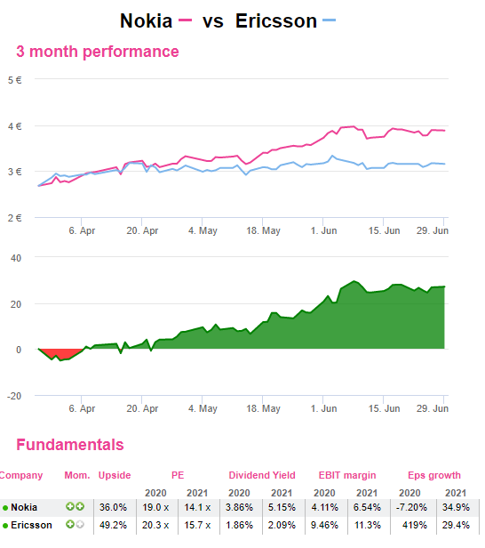Select Nokia dividend yield 5.15%
This screenshot has height=548, width=485.
pyautogui.click(x=282, y=507)
